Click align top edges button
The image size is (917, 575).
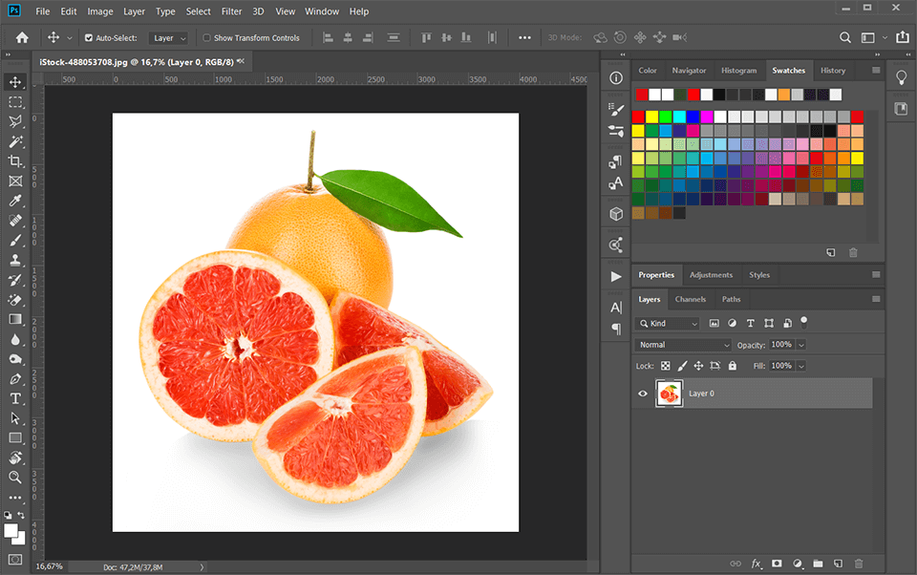point(426,37)
